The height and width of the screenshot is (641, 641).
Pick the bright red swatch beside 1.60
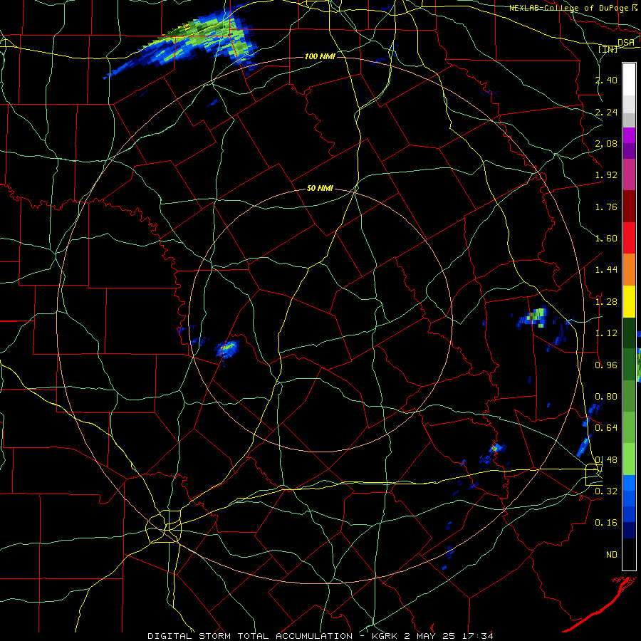(x=630, y=238)
